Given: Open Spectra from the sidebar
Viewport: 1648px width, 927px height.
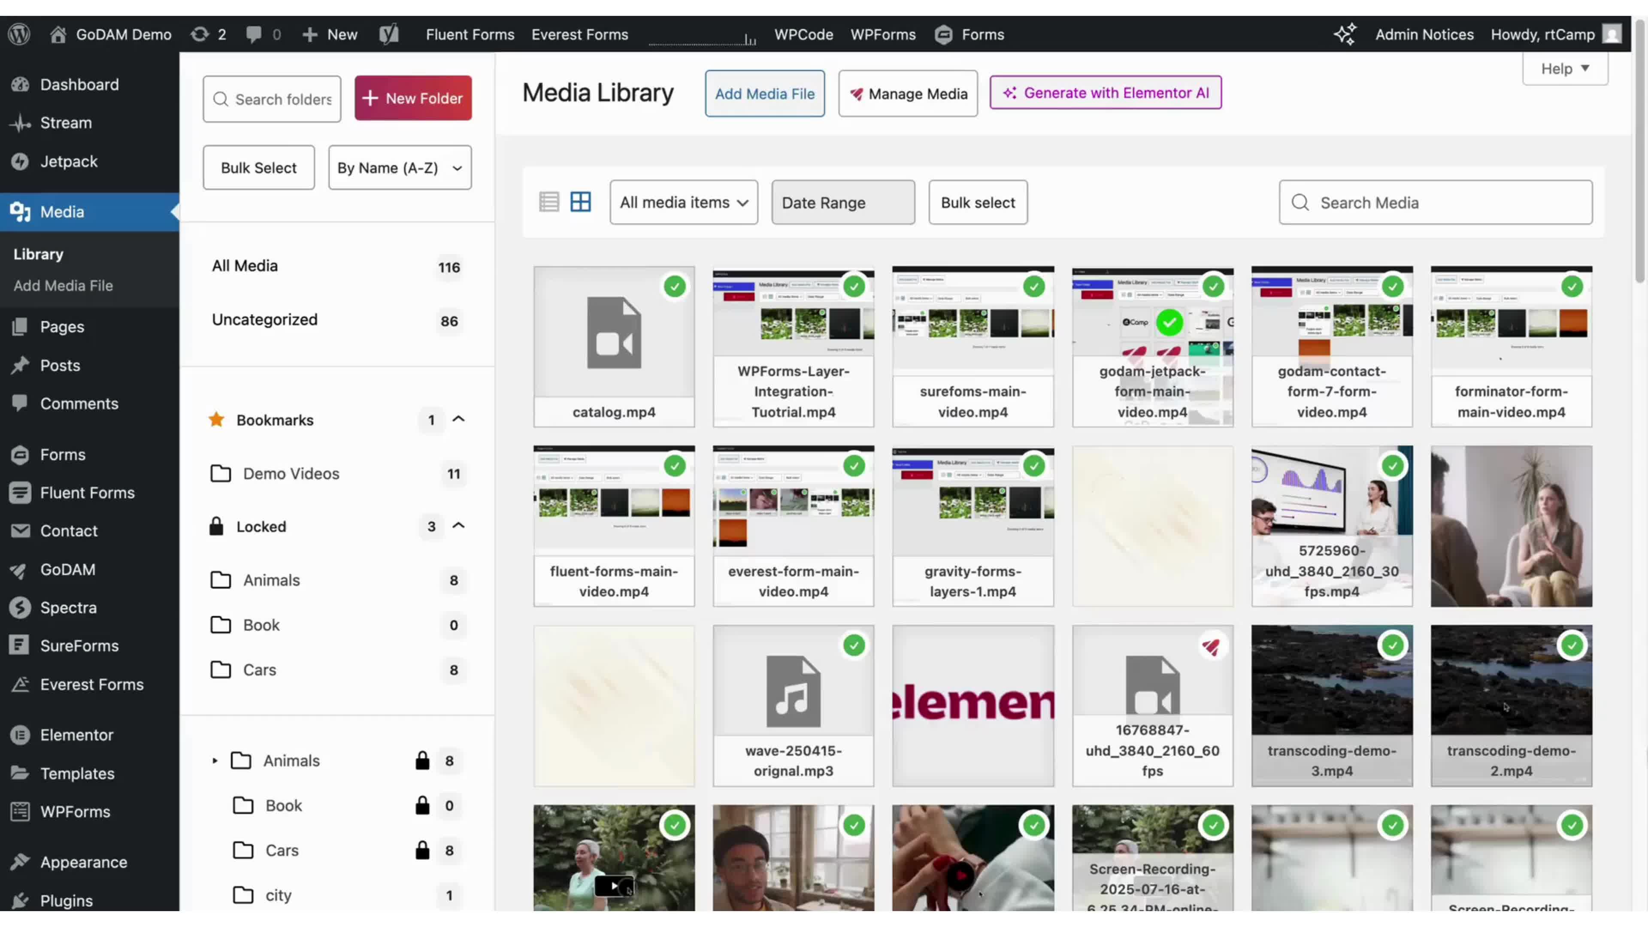Looking at the screenshot, I should tap(20, 608).
